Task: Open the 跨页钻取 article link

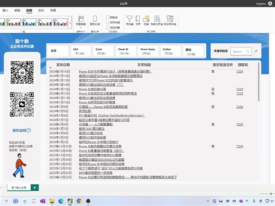Action: click(x=85, y=111)
